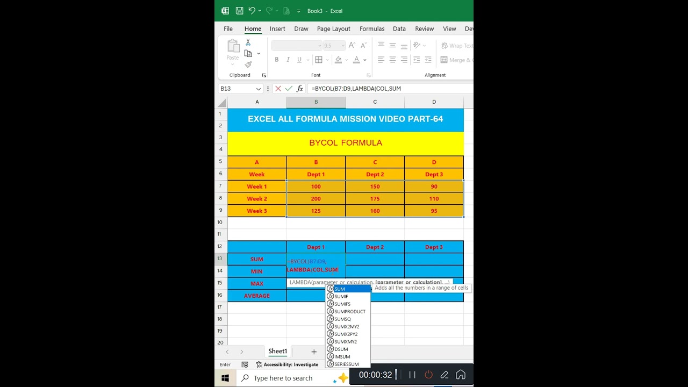Toggle bold formatting
The image size is (688, 387).
pos(276,60)
